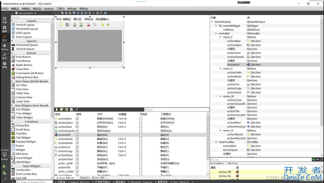Open the 控件(W) menu
The image size is (324, 183).
click(72, 9)
